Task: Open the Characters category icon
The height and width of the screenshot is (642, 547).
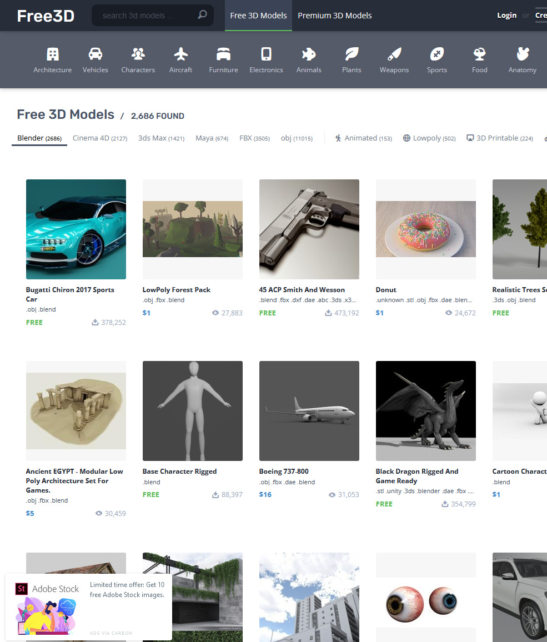Action: coord(138,54)
